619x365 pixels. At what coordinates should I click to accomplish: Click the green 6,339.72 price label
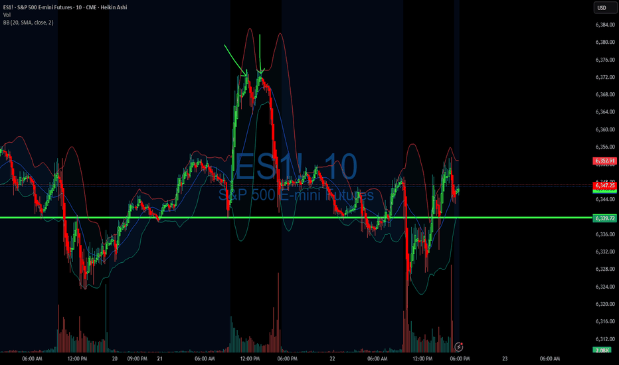[605, 218]
